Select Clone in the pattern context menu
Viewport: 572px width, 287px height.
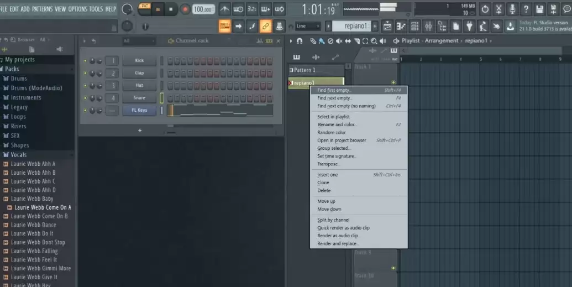click(x=359, y=182)
